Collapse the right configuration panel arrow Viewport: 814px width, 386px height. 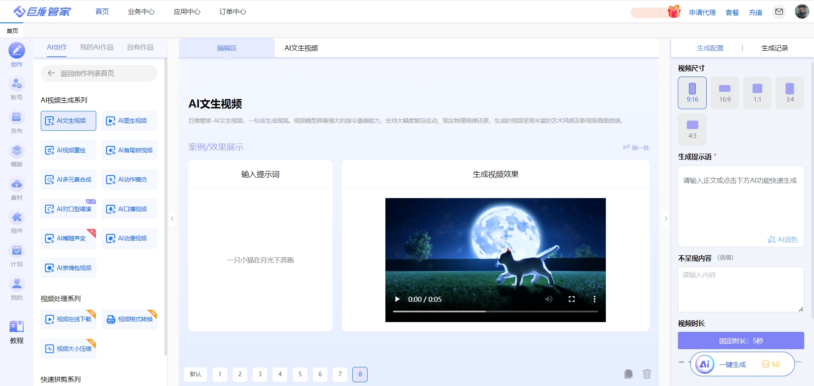666,219
